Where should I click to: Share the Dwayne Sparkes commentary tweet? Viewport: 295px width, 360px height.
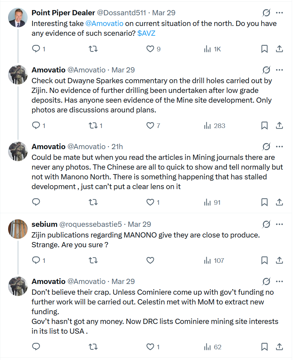tap(279, 126)
